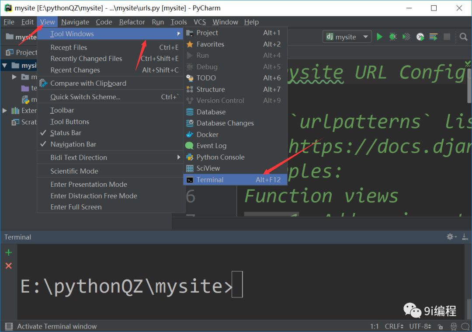This screenshot has width=472, height=332.
Task: Toggle the Toolbar visibility option
Action: pos(110,110)
